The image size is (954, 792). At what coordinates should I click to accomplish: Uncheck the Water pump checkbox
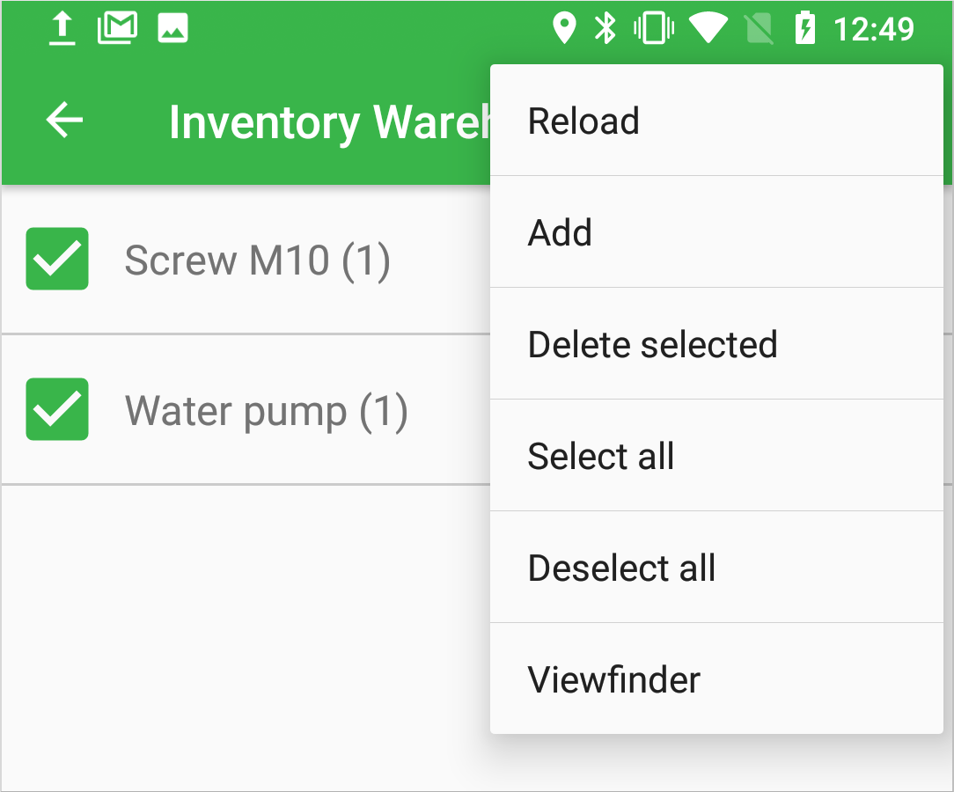coord(57,409)
